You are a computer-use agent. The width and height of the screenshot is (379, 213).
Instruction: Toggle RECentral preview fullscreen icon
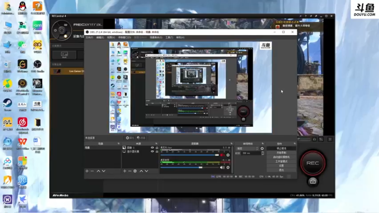click(x=330, y=139)
